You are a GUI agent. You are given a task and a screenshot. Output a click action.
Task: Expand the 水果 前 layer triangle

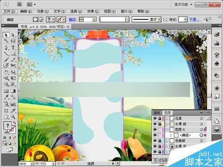pyautogui.click(x=167, y=124)
